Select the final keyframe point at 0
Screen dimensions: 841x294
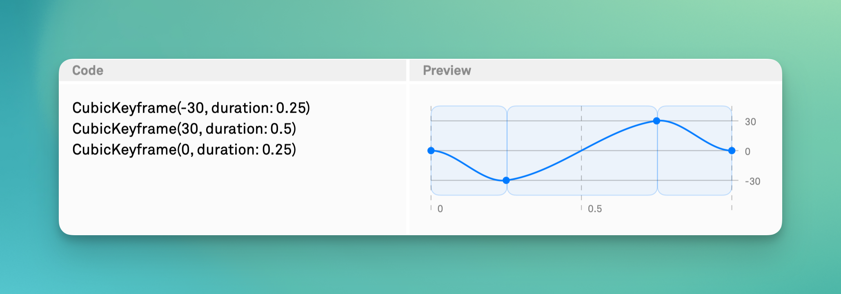732,151
